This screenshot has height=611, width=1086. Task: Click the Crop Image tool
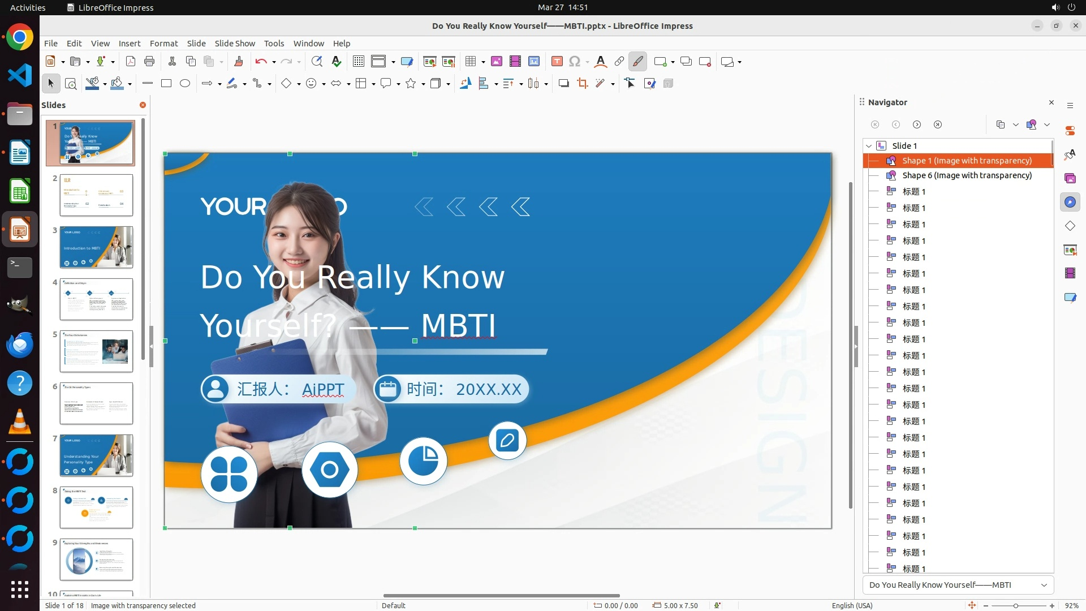[582, 84]
